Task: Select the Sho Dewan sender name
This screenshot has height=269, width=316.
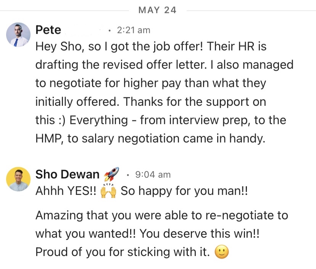Action: [67, 175]
